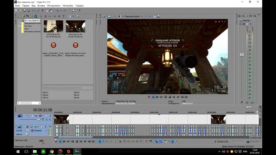The height and width of the screenshot is (155, 276).
Task: Save the project with the Save icon
Action: (x=25, y=10)
